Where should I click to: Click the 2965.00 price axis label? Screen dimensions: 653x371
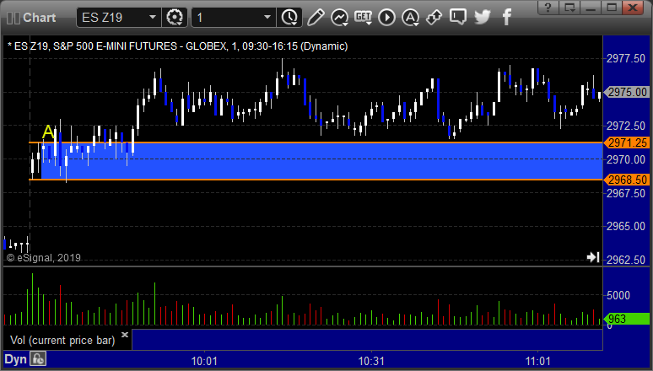click(626, 226)
